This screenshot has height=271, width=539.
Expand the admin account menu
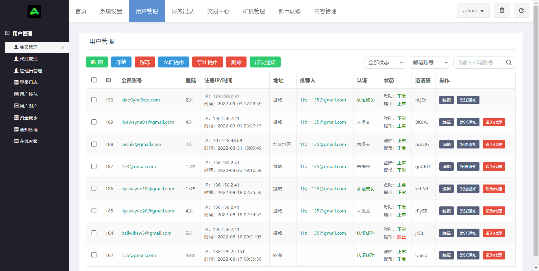pos(473,11)
